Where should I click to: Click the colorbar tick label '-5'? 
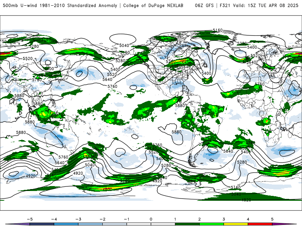tap(30, 219)
